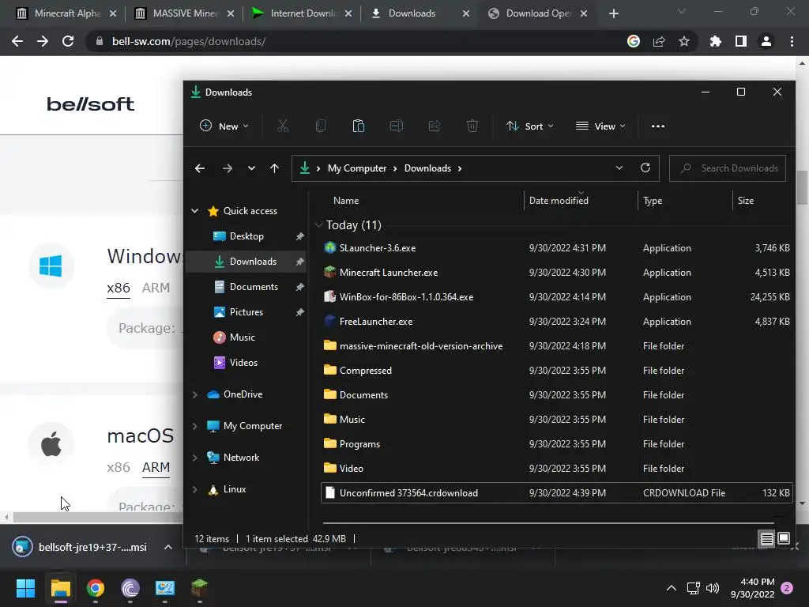
Task: Select macOS ARM architecture option
Action: pos(156,467)
